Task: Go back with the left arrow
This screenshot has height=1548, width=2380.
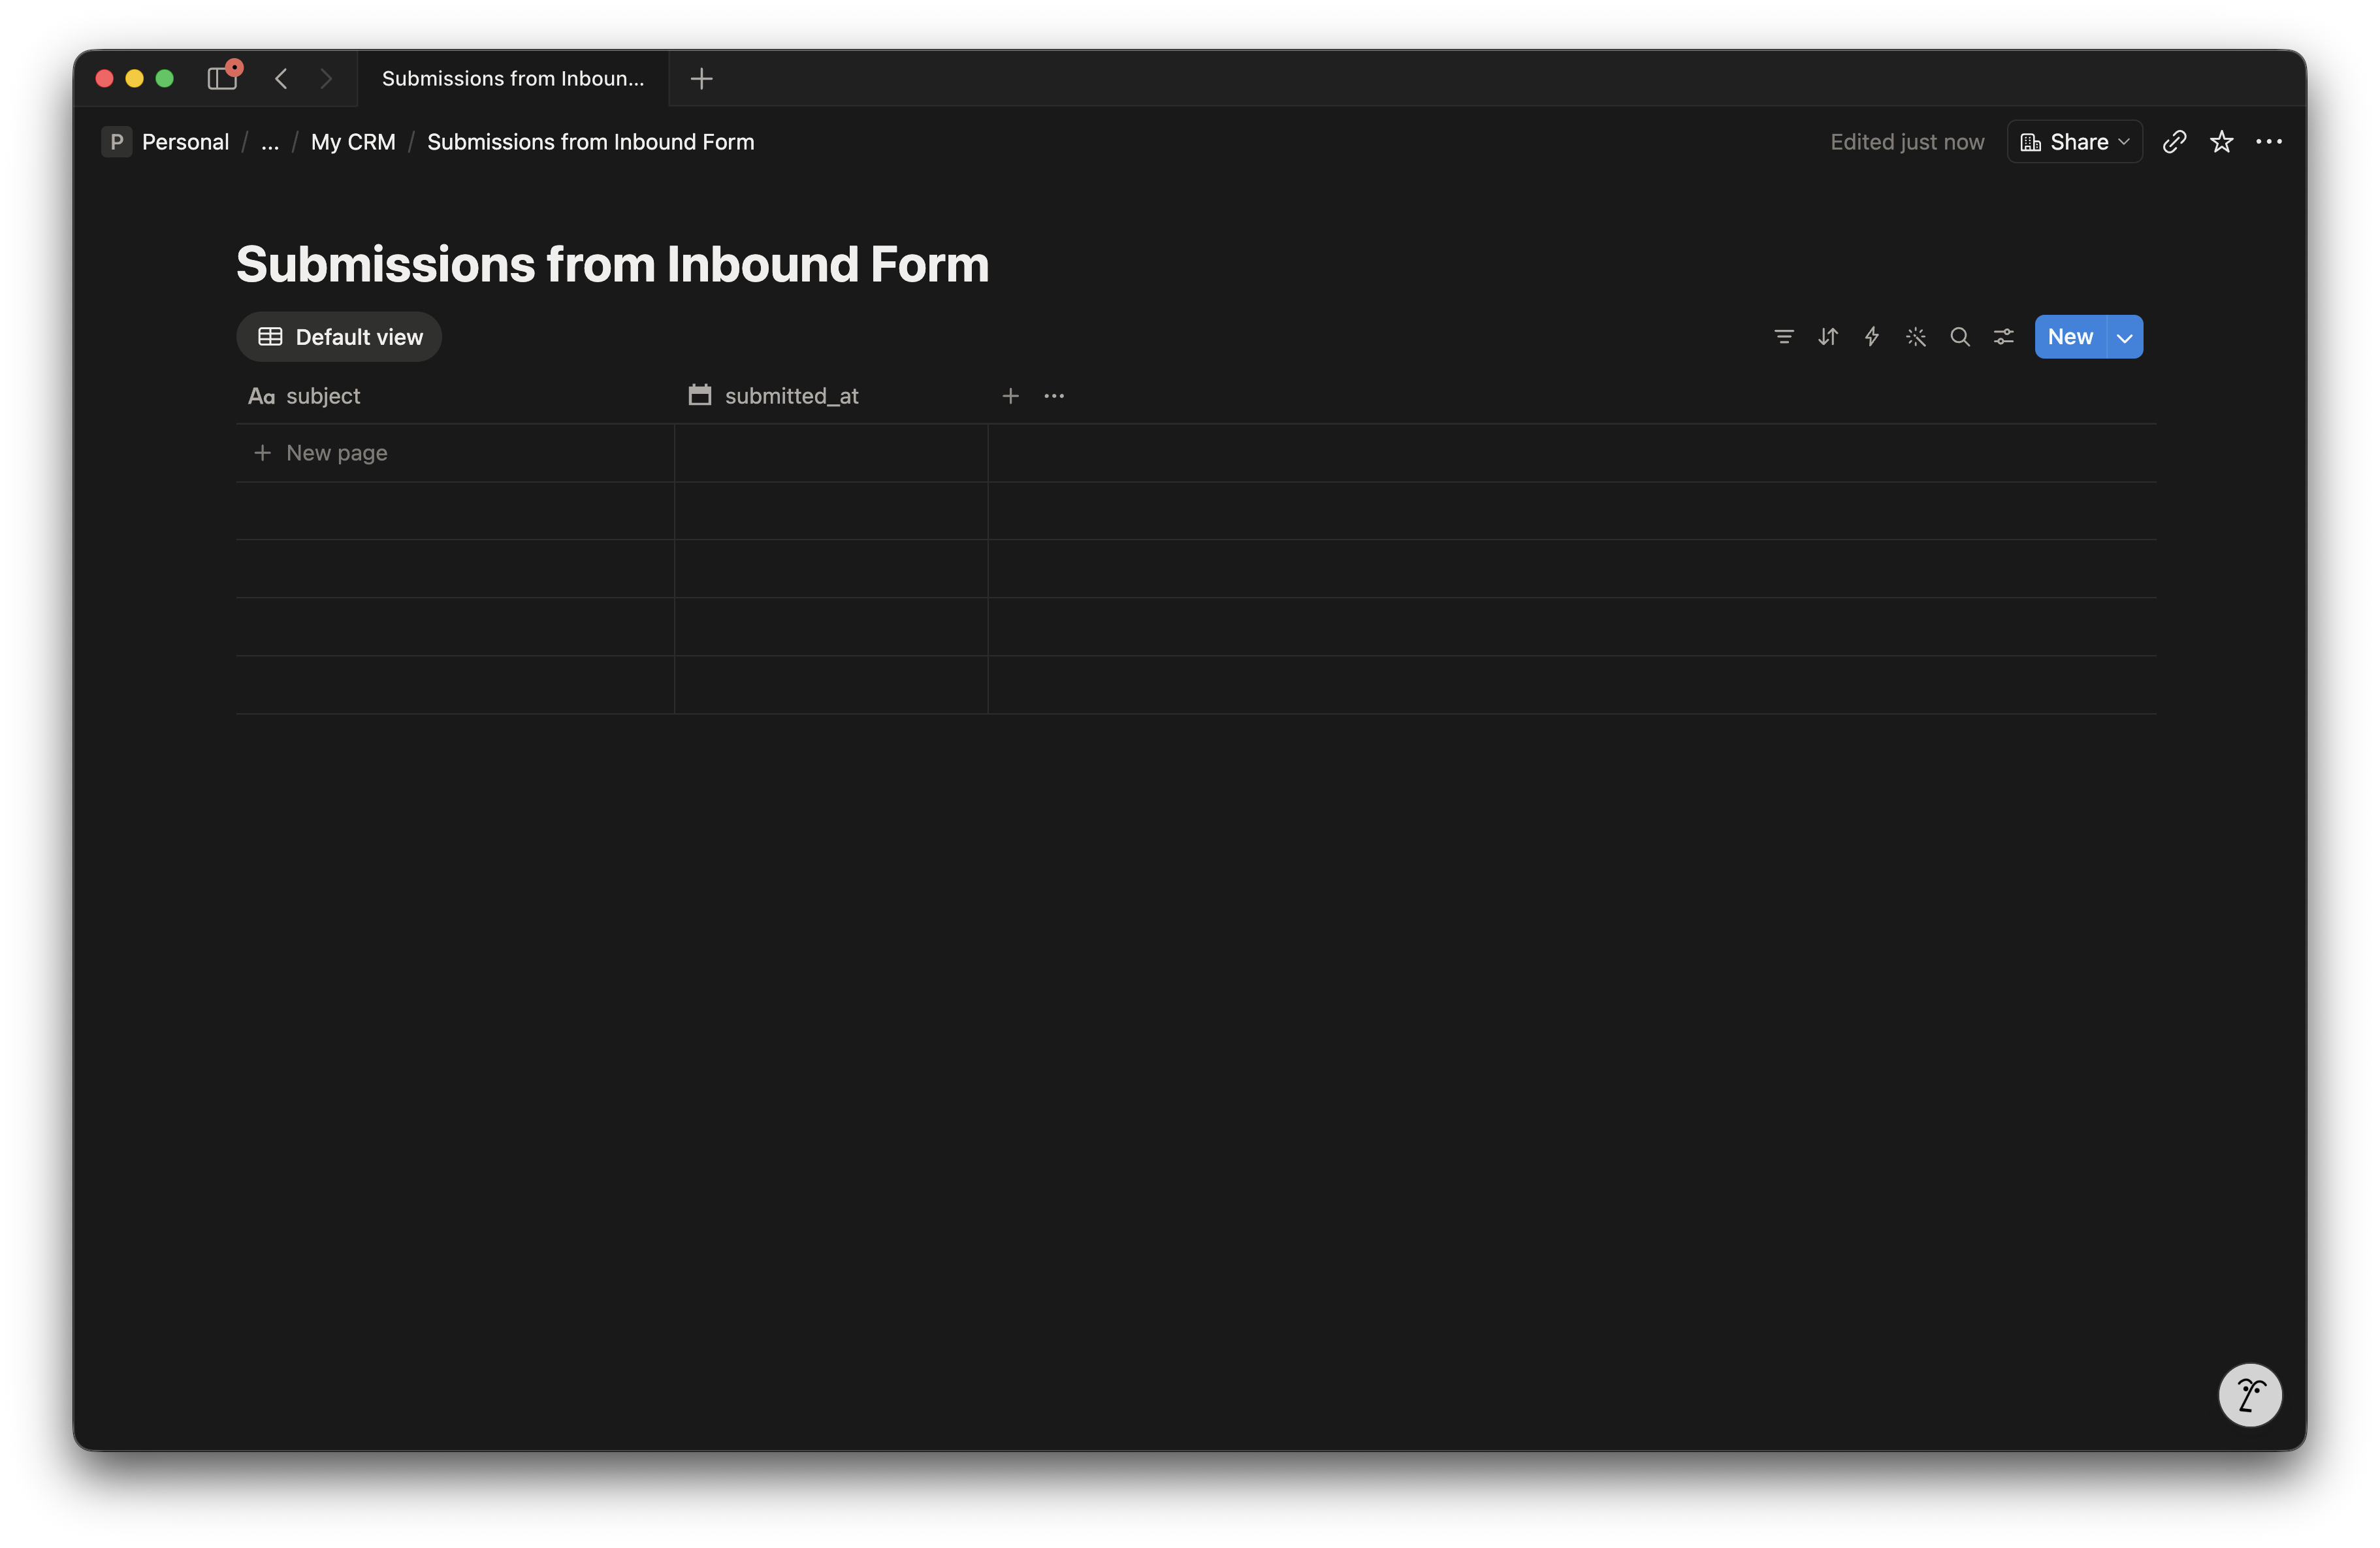Action: tap(282, 78)
